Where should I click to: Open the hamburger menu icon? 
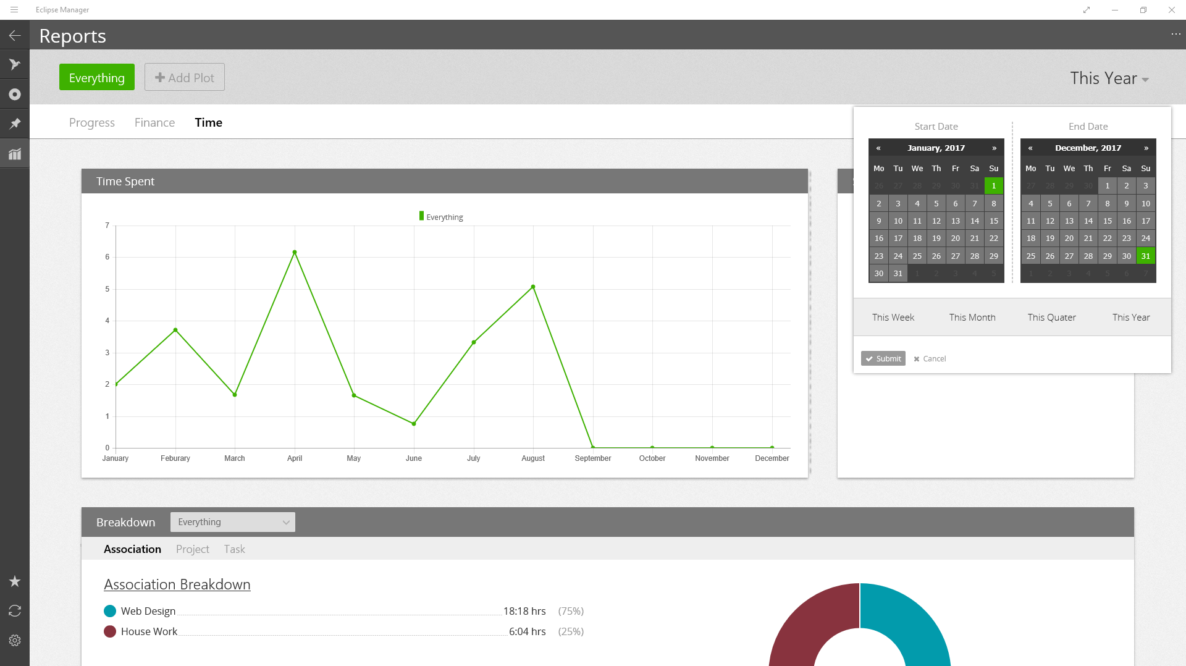pos(14,10)
